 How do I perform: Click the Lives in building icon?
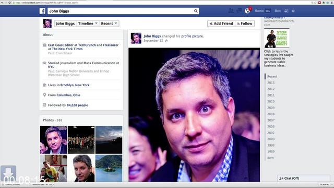[x=44, y=85]
